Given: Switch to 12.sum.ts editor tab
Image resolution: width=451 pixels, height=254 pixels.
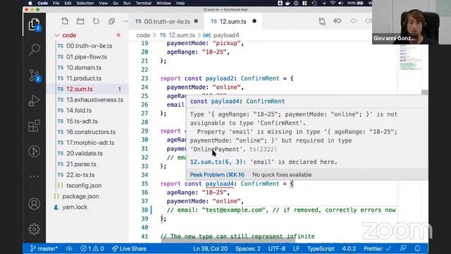Looking at the screenshot, I should pyautogui.click(x=233, y=21).
